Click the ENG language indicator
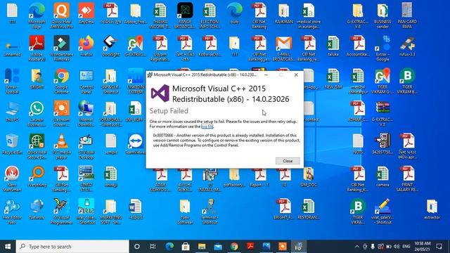 [x=406, y=247]
